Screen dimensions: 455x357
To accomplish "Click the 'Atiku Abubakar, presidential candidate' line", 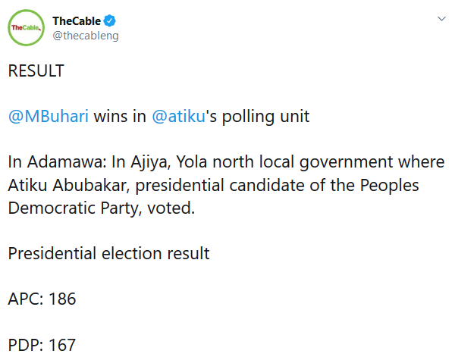I will pyautogui.click(x=140, y=185).
